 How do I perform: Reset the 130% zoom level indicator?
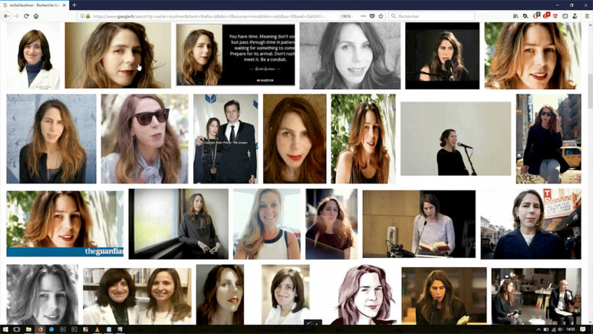pyautogui.click(x=345, y=16)
